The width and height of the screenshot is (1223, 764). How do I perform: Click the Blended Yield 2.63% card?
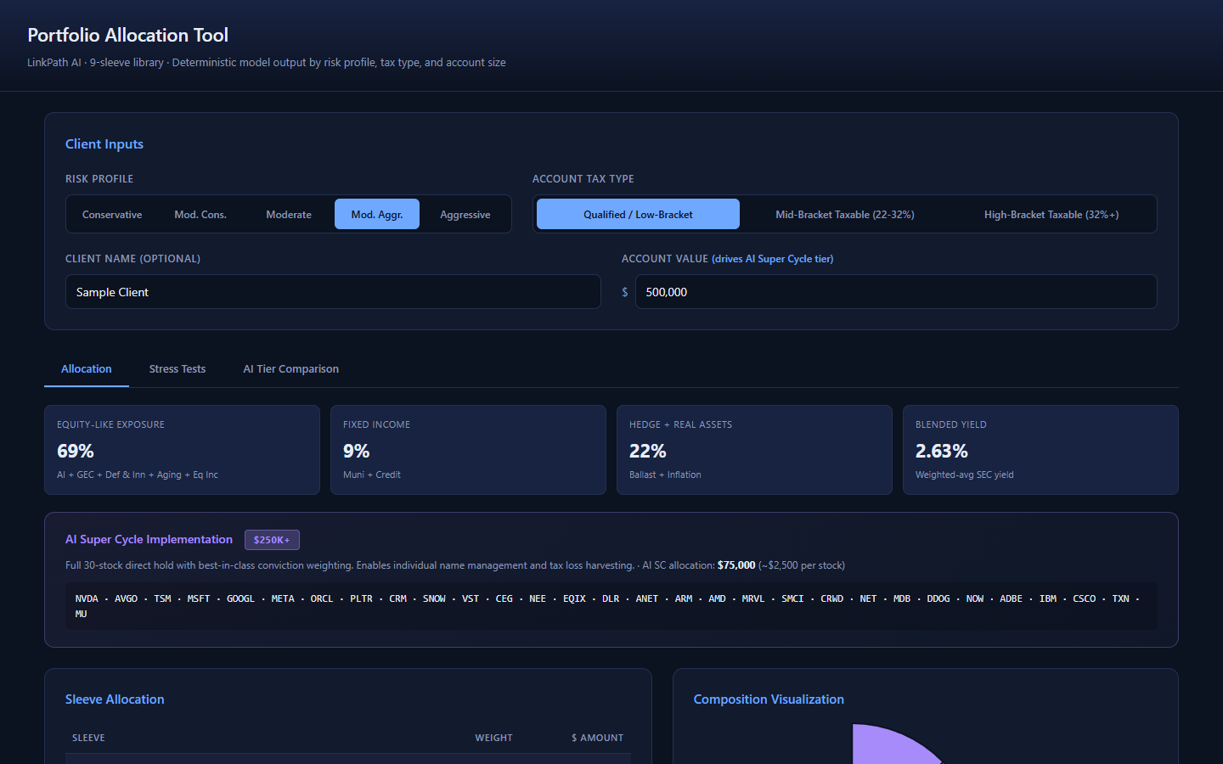point(1040,450)
